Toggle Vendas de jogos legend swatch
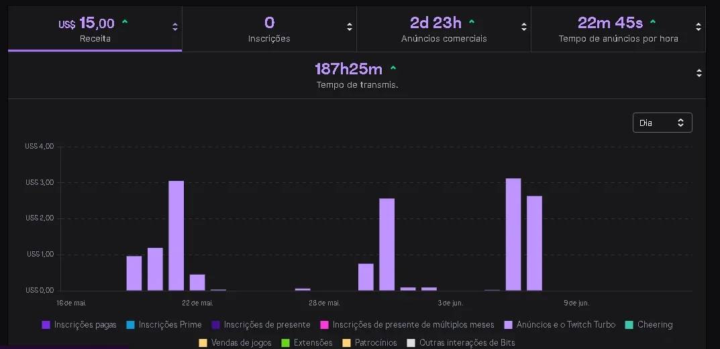This screenshot has width=720, height=349. coord(203,342)
